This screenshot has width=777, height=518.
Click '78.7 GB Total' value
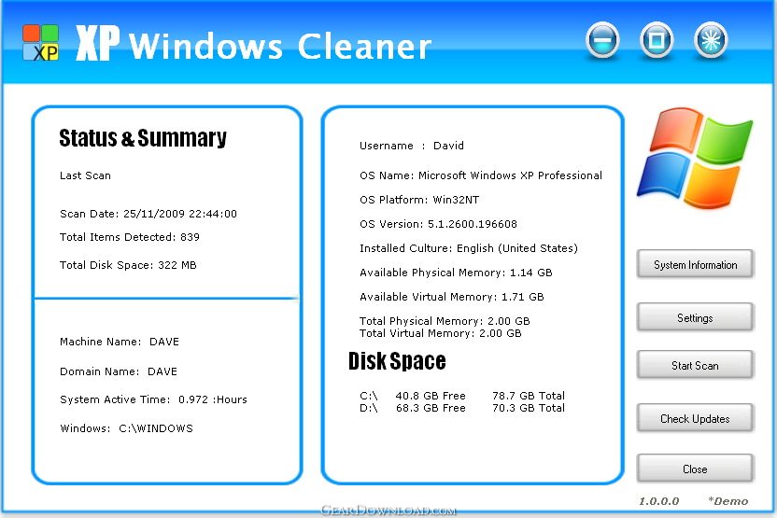click(x=529, y=396)
